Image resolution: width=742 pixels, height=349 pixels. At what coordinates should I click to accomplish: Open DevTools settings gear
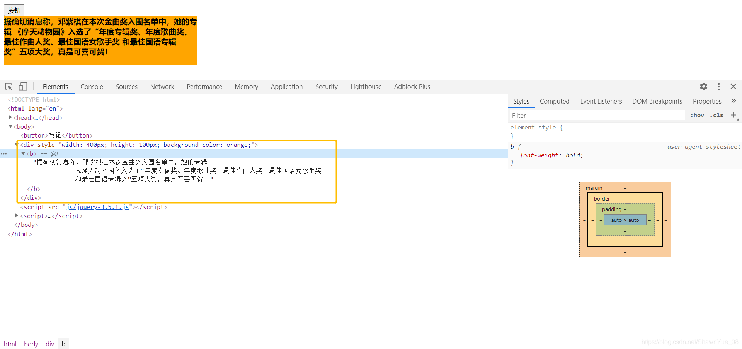click(x=704, y=87)
